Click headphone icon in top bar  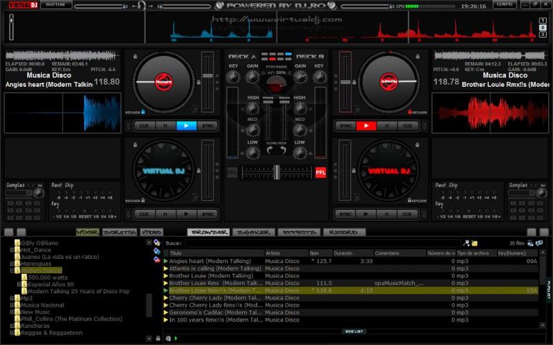[142, 6]
